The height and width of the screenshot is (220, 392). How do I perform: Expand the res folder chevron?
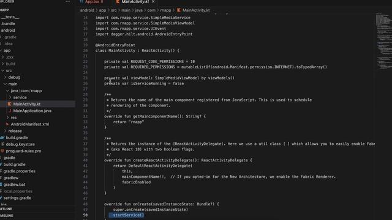click(8, 117)
